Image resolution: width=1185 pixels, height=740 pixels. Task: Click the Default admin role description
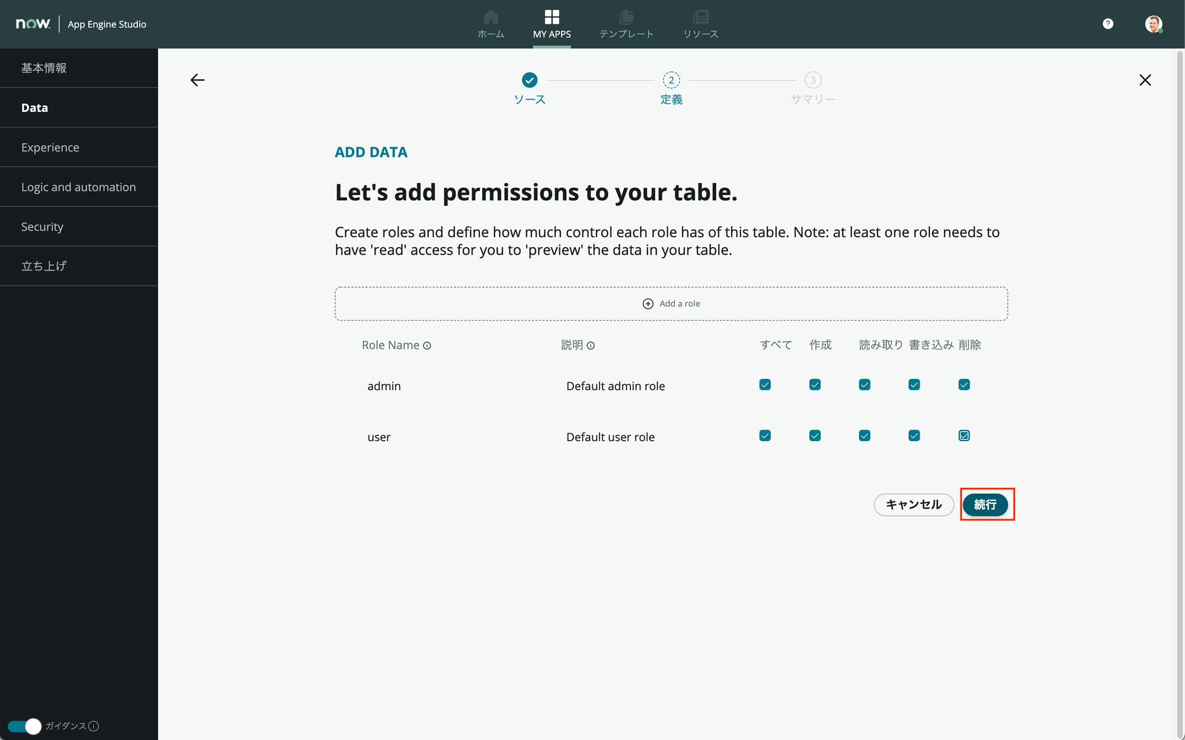point(616,386)
